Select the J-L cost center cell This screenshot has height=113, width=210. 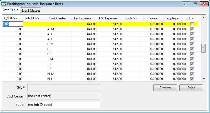(x=59, y=64)
